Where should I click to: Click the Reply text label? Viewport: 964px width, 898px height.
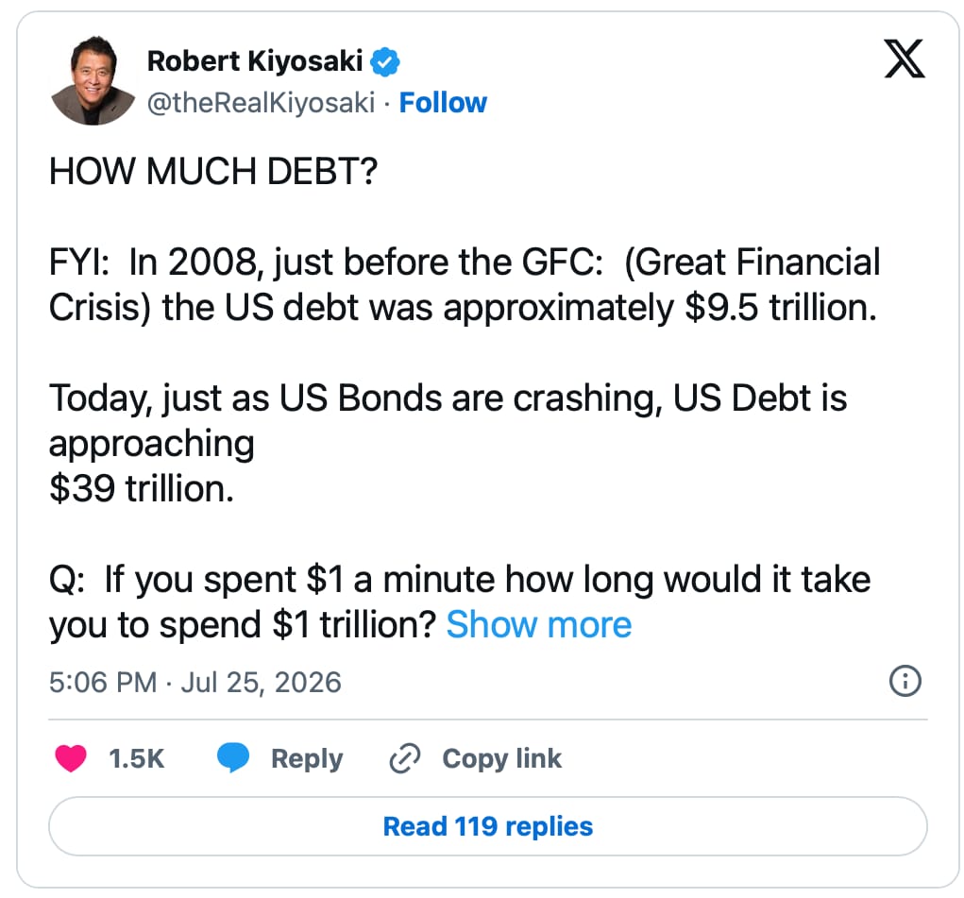(307, 759)
